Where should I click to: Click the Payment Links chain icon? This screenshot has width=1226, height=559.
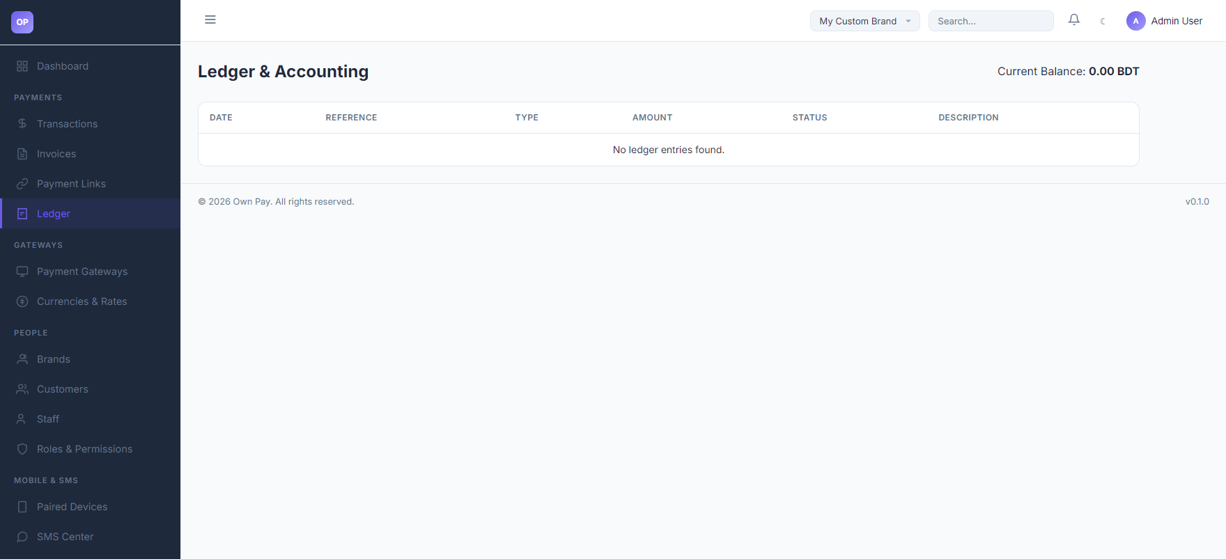[22, 184]
